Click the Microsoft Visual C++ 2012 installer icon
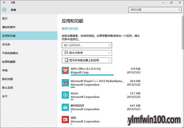The height and width of the screenshot is (128, 184). click(65, 83)
